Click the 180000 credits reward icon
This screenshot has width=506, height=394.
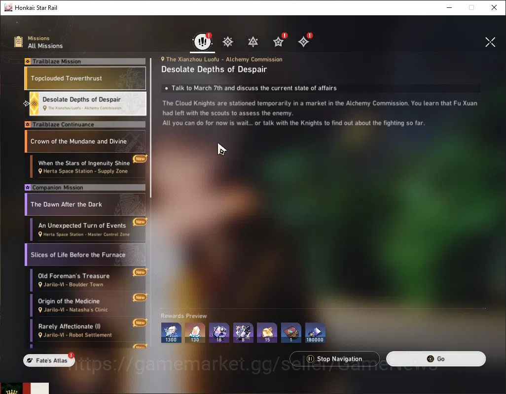click(x=315, y=332)
